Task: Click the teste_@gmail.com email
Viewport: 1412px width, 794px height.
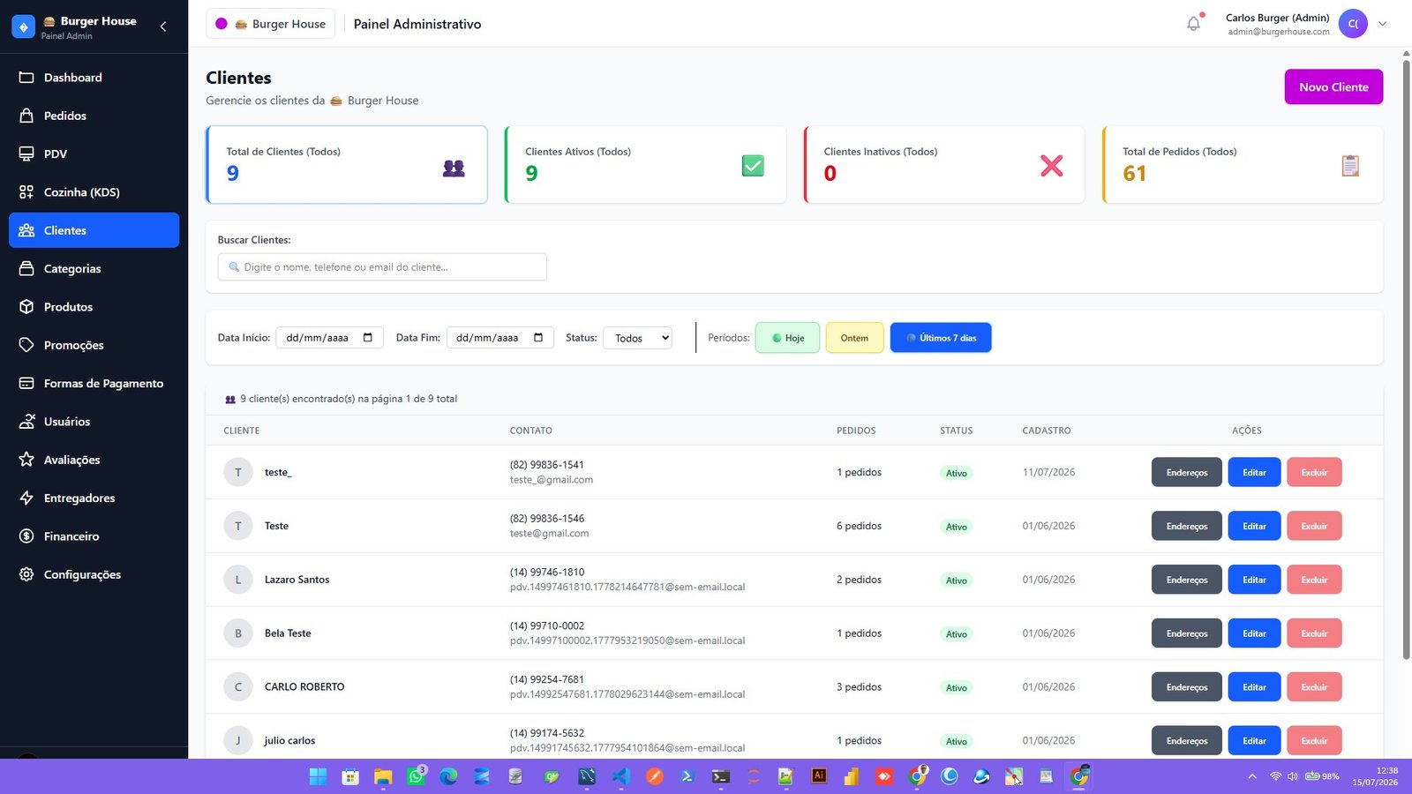Action: [552, 480]
